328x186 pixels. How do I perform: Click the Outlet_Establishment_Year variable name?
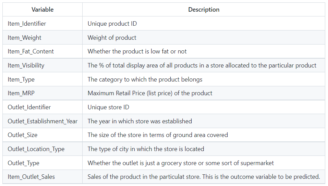(43, 121)
